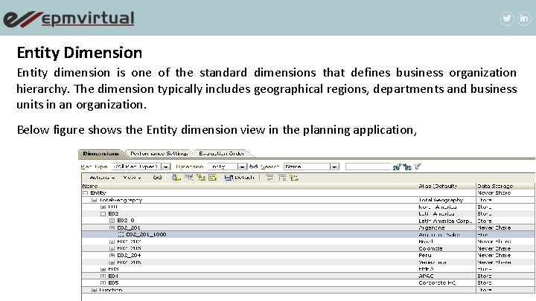Click the Venezuela alias cell
The width and height of the screenshot is (536, 301).
pyautogui.click(x=432, y=262)
